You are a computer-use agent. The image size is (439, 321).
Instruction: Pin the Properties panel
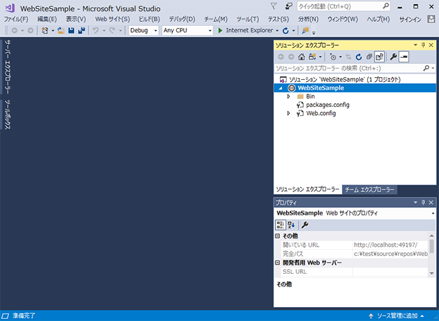[423, 202]
